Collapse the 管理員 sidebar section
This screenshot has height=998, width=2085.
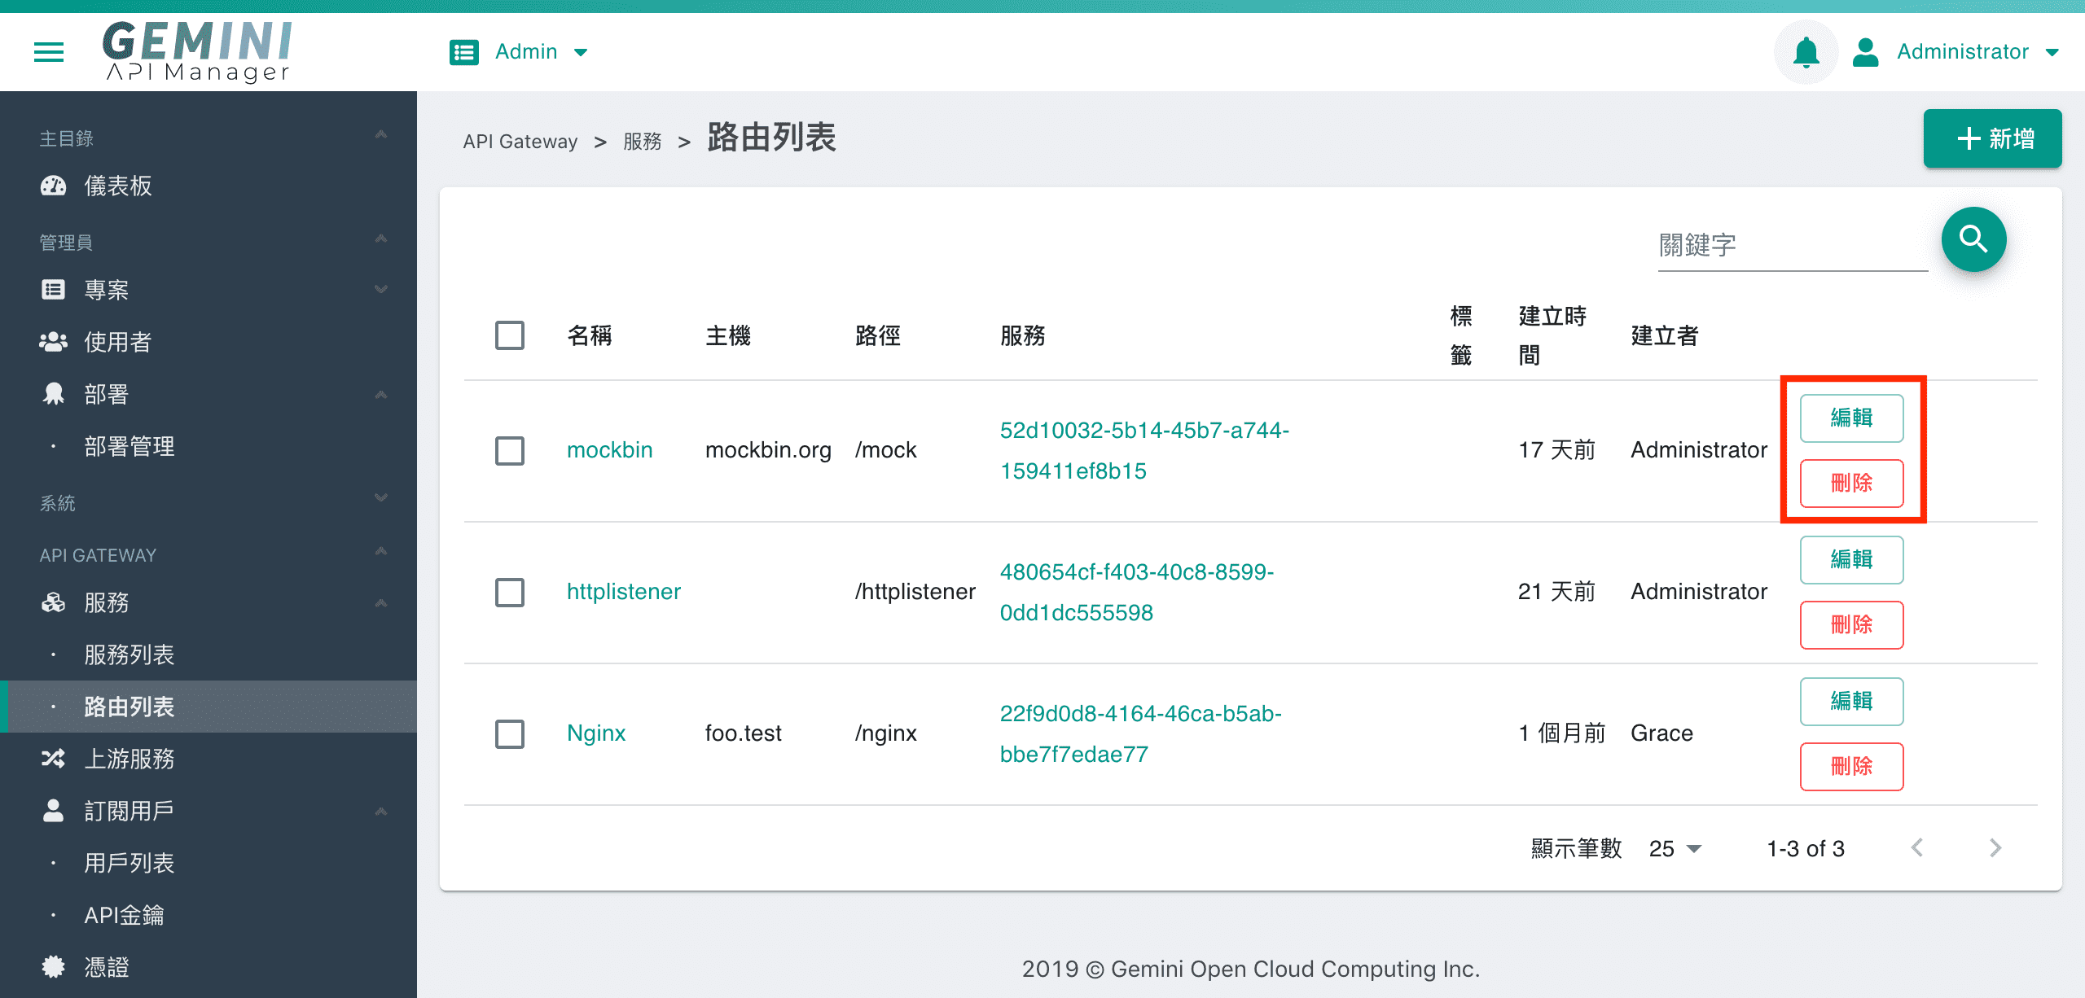tap(380, 239)
